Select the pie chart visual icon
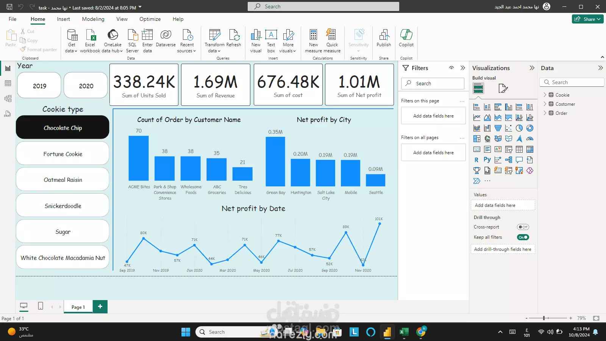Image resolution: width=606 pixels, height=341 pixels. click(519, 128)
